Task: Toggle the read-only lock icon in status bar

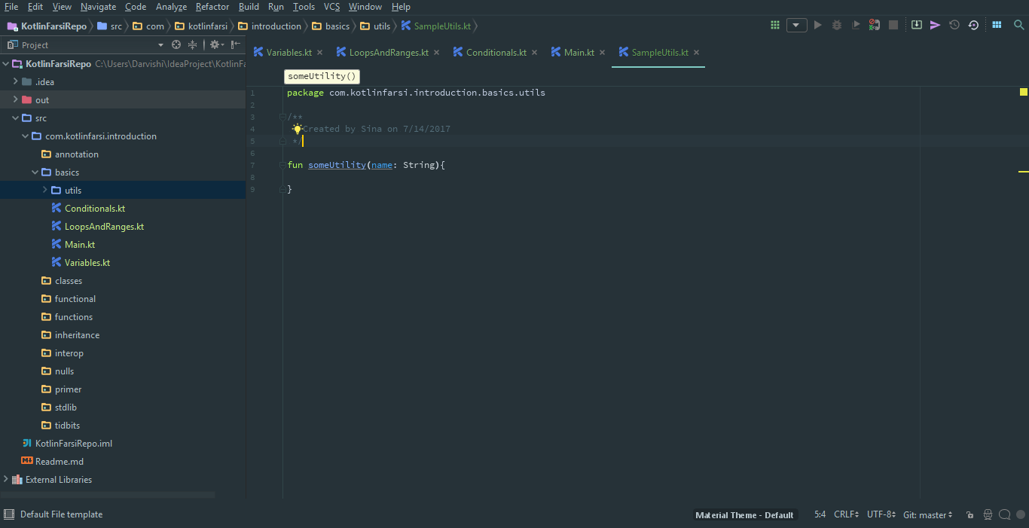Action: click(x=969, y=515)
